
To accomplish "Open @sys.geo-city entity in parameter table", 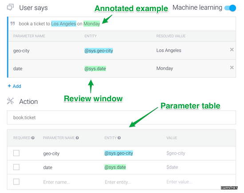I will [118, 153].
